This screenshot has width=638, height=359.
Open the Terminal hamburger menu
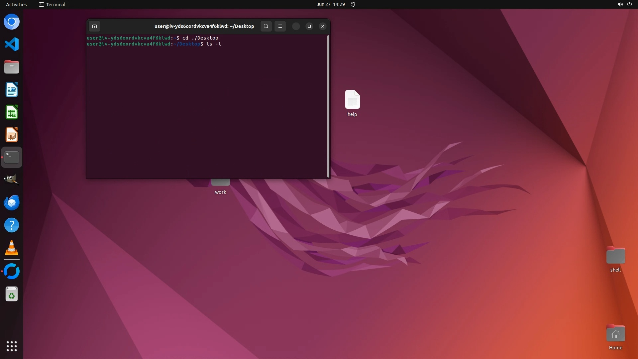point(280,26)
